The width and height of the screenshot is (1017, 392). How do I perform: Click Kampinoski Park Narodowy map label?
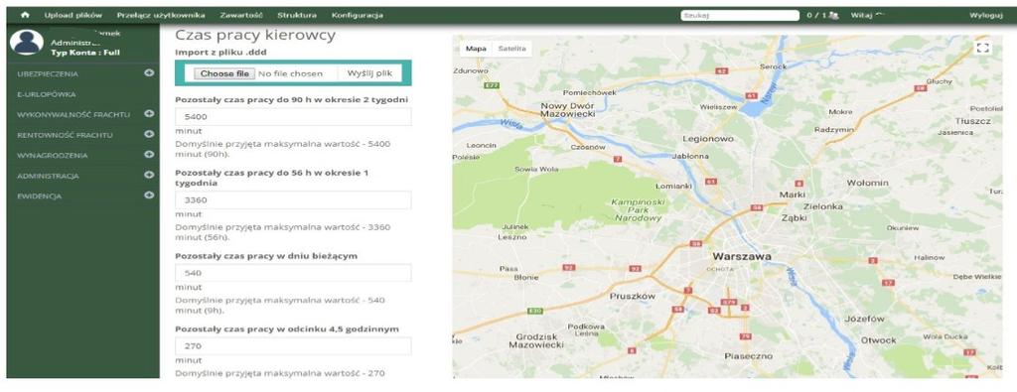638,210
